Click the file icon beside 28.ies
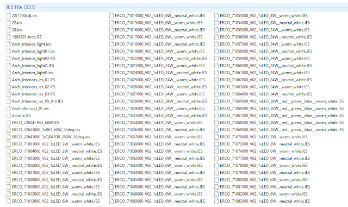The image size is (348, 207). point(9,30)
